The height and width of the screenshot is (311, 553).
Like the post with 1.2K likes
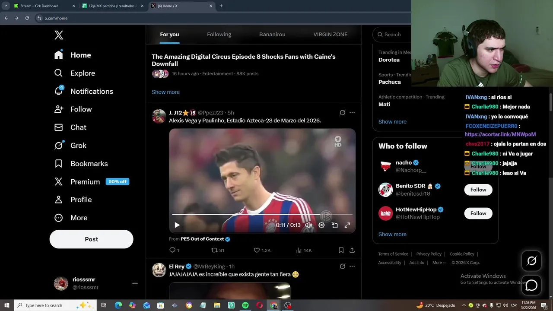(262, 250)
